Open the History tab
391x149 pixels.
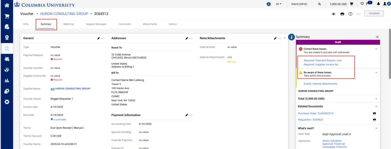pos(173,24)
